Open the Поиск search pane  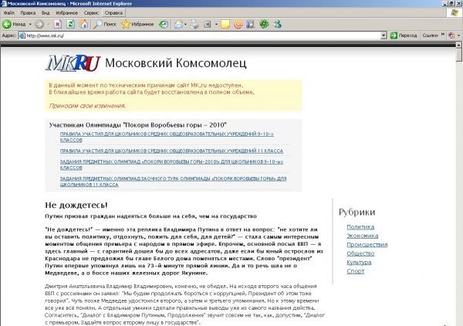[x=105, y=24]
